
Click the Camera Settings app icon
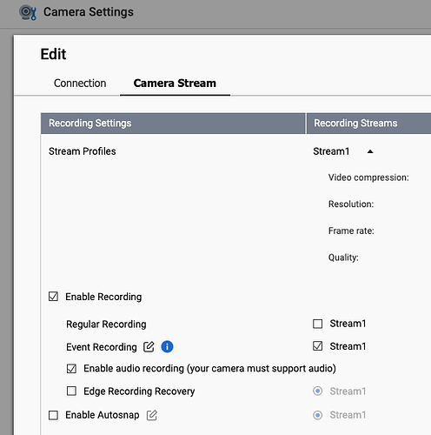point(28,12)
